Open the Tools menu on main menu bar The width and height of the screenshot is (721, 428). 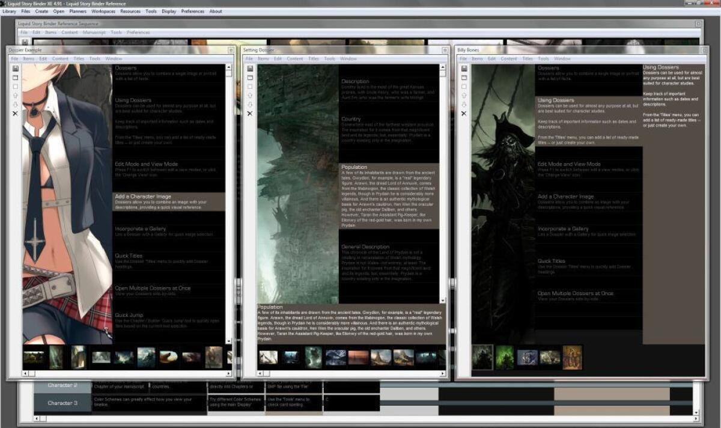click(150, 11)
